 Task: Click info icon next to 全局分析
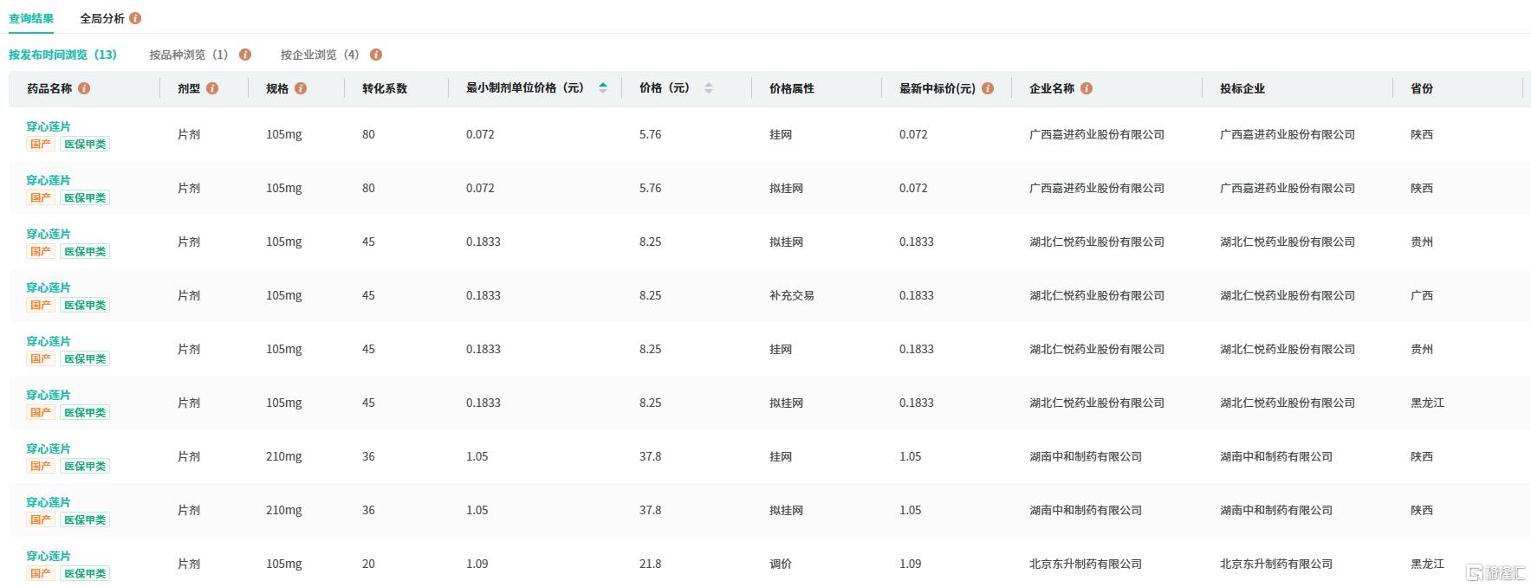click(x=135, y=18)
